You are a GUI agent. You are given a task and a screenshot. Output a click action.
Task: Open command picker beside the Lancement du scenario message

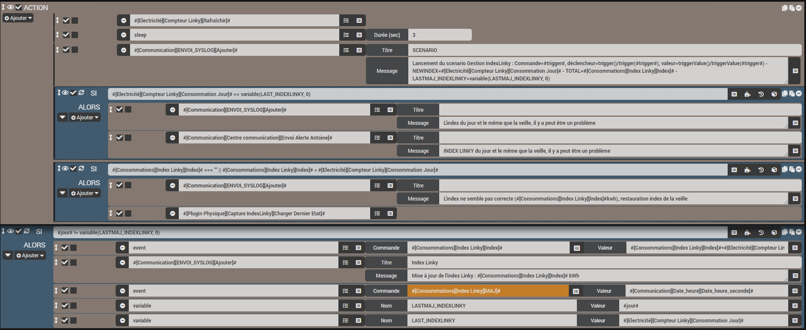pyautogui.click(x=795, y=71)
